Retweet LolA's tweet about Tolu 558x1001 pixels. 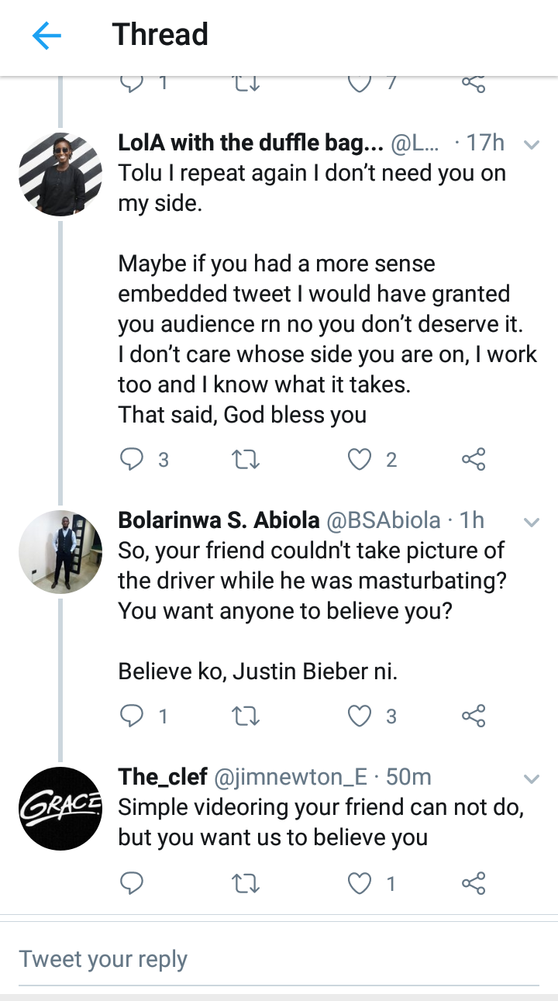coord(246,460)
